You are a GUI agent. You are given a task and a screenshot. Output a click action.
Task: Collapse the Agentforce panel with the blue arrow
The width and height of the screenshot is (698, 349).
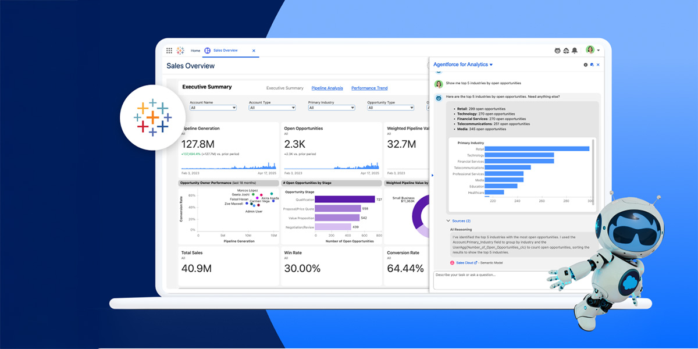(x=432, y=174)
